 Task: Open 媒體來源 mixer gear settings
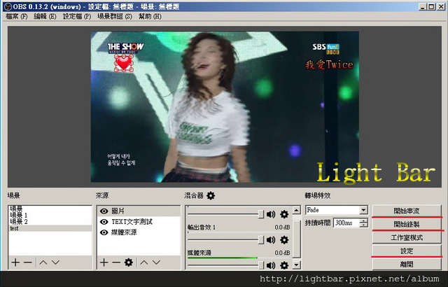(x=284, y=265)
